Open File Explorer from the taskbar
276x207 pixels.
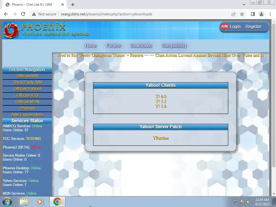point(24,202)
